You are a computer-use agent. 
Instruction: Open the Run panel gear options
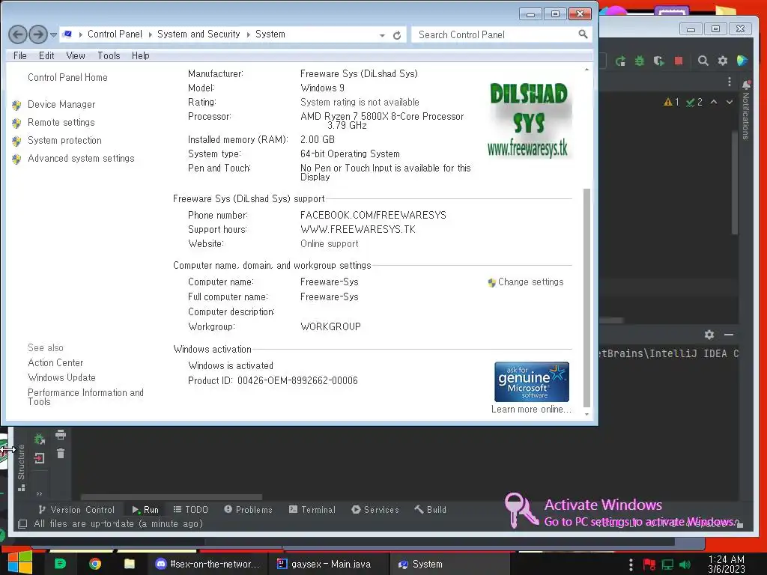(709, 335)
